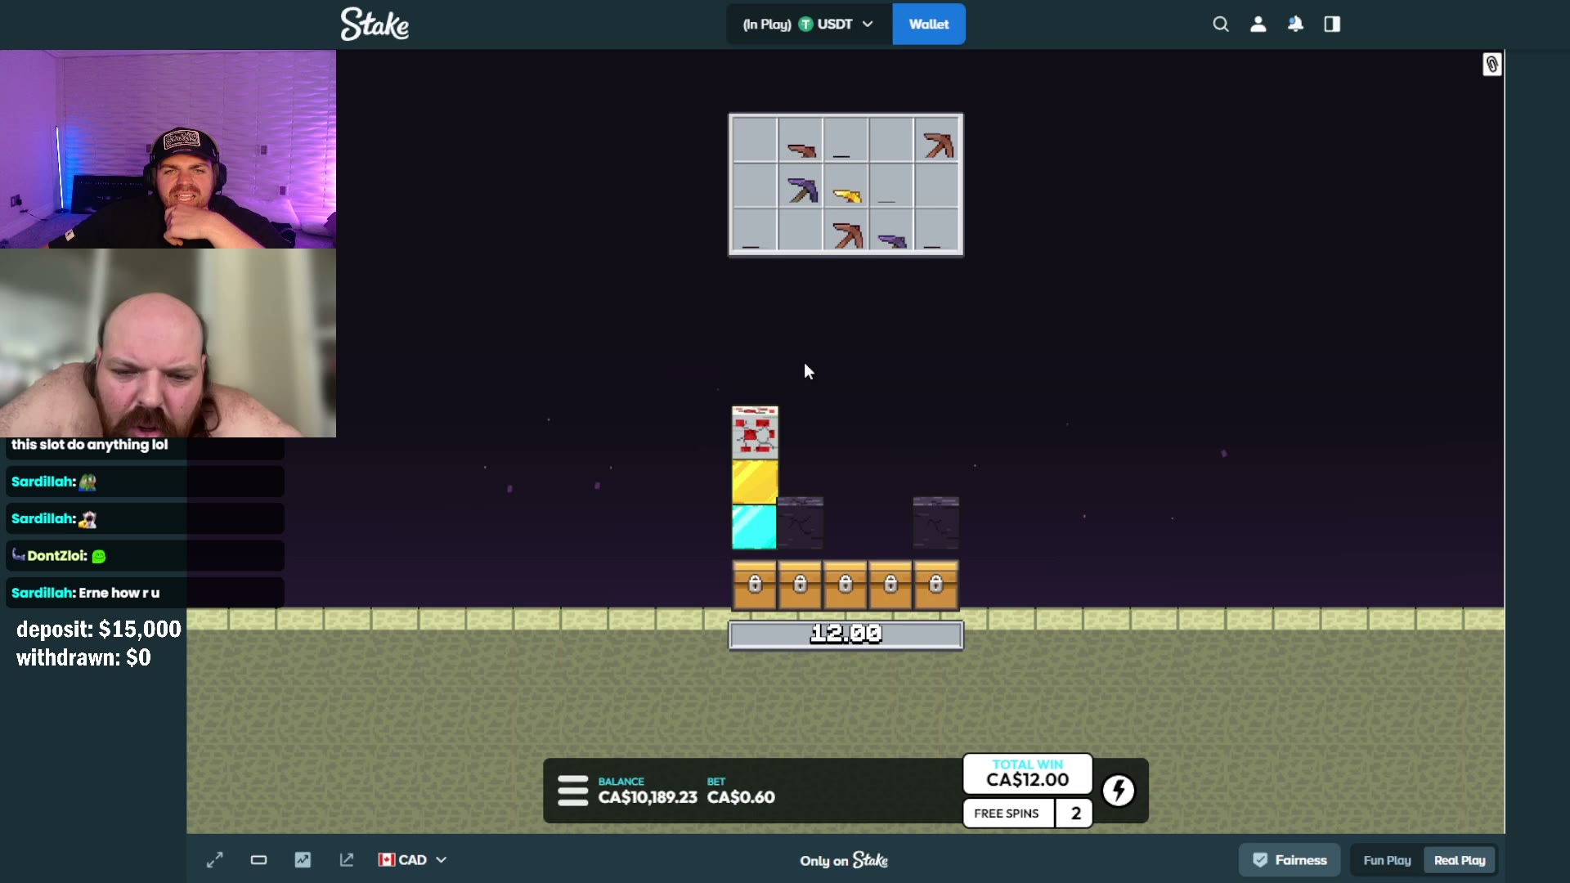Screen dimensions: 1570x883
Task: Click the second locked chest
Action: (x=800, y=585)
